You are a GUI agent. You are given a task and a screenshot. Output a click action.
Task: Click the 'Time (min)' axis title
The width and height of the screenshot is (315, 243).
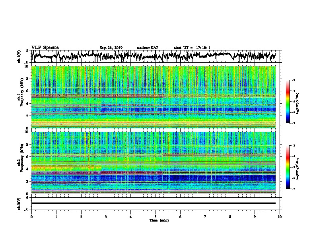point(159,220)
